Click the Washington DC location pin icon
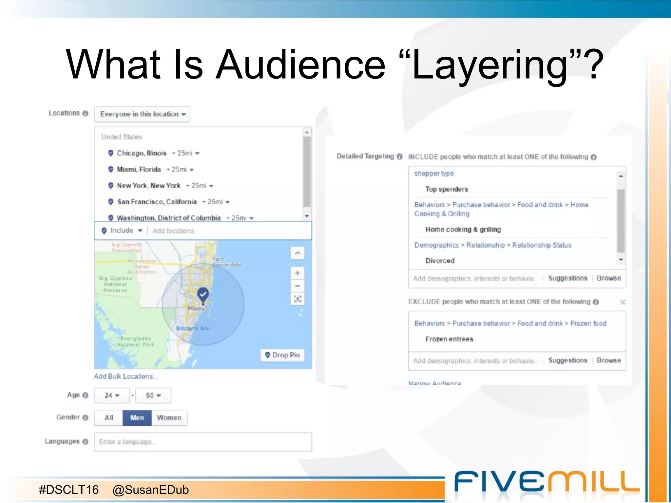 click(111, 218)
